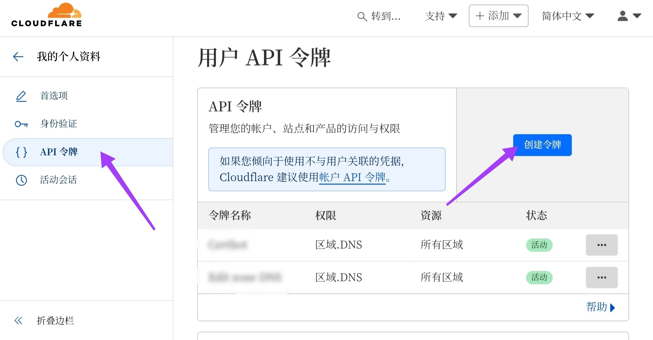
Task: Open the user account menu
Action: 629,16
